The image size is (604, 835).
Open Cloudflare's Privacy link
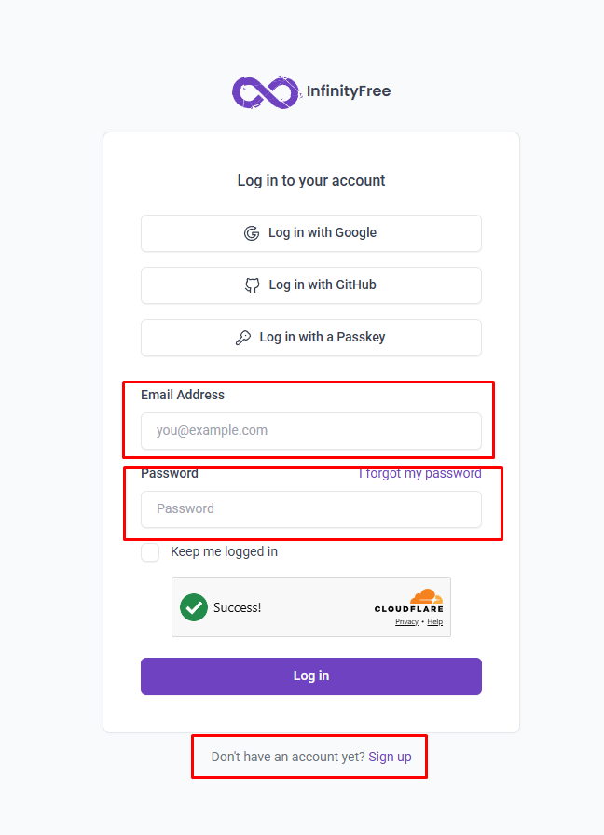(x=406, y=621)
